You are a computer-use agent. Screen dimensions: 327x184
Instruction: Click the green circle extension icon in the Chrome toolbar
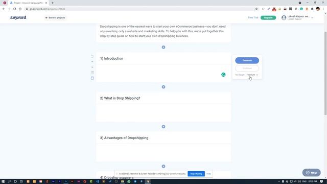tap(301, 9)
